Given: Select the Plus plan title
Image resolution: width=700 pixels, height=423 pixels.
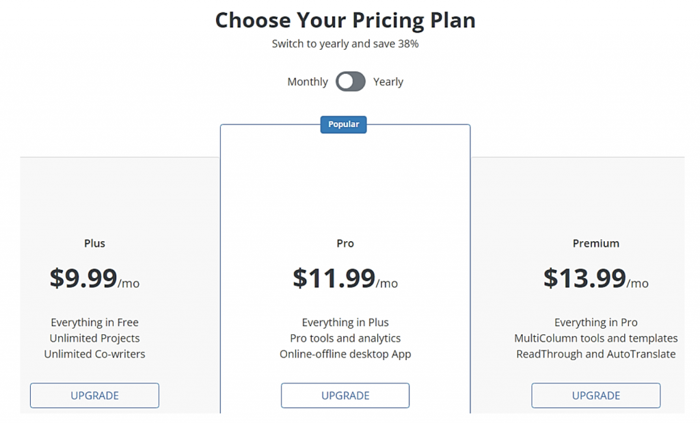Looking at the screenshot, I should tap(94, 243).
